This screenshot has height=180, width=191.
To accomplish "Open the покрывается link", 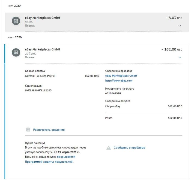I will pos(66,157).
